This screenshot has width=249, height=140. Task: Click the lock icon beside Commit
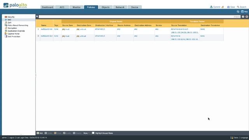pyautogui.click(x=223, y=7)
